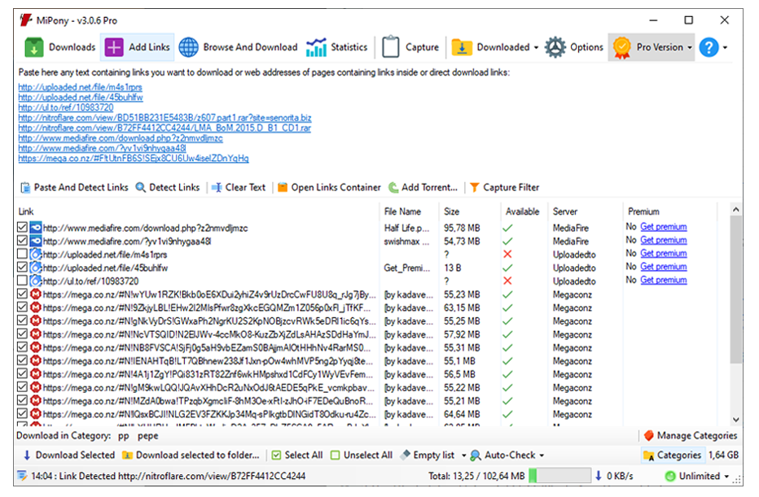The height and width of the screenshot is (497, 759).
Task: Open the Downloaded folder icon
Action: [x=462, y=47]
